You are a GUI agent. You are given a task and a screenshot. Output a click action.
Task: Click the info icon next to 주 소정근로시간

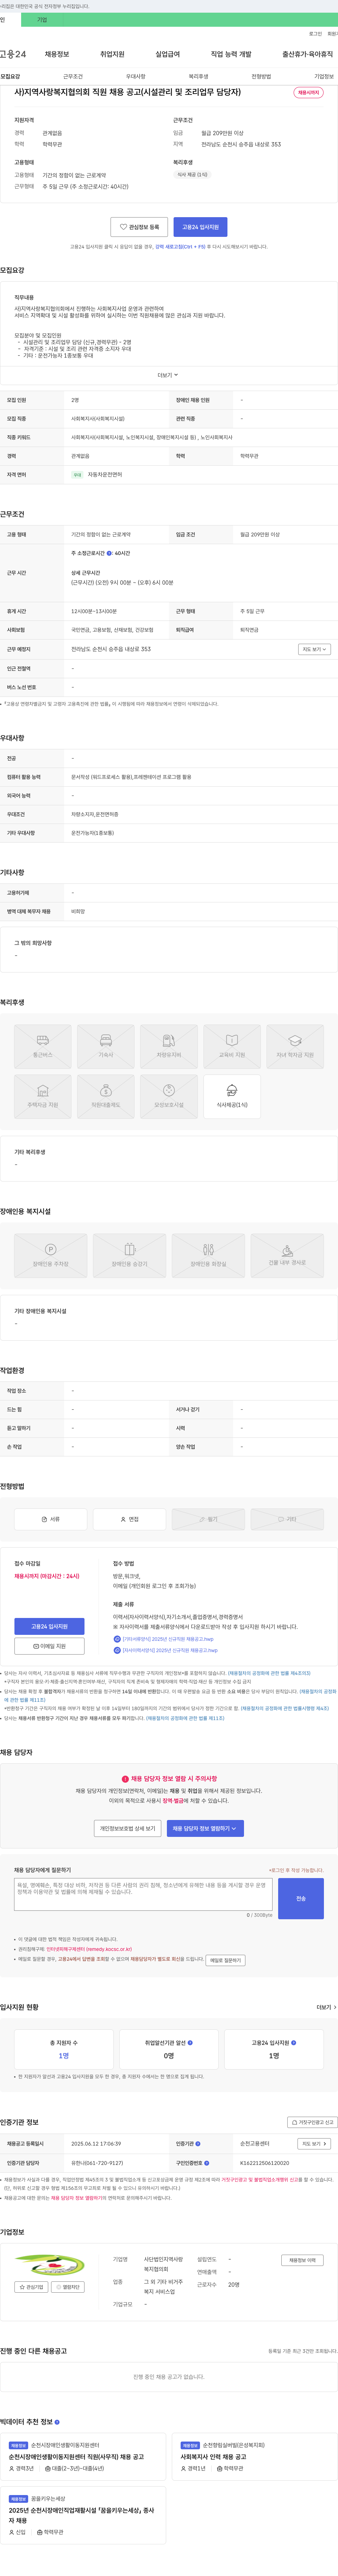tap(110, 553)
